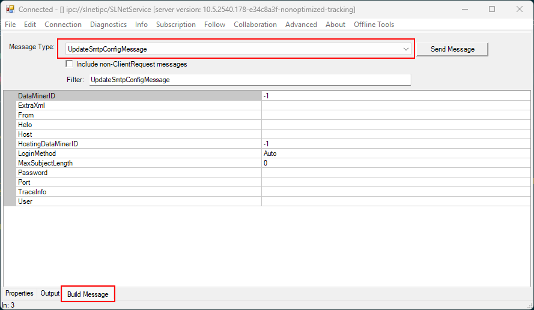Open the Collaboration menu

(x=255, y=25)
